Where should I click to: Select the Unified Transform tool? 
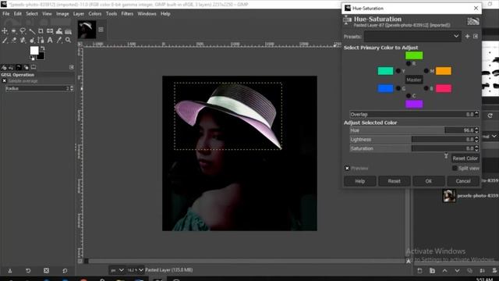(50, 31)
